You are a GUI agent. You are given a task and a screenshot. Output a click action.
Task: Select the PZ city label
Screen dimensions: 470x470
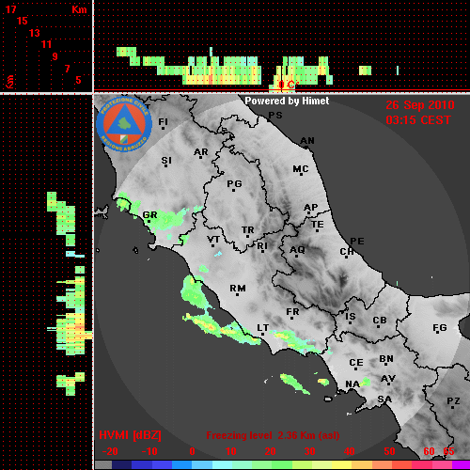453,400
